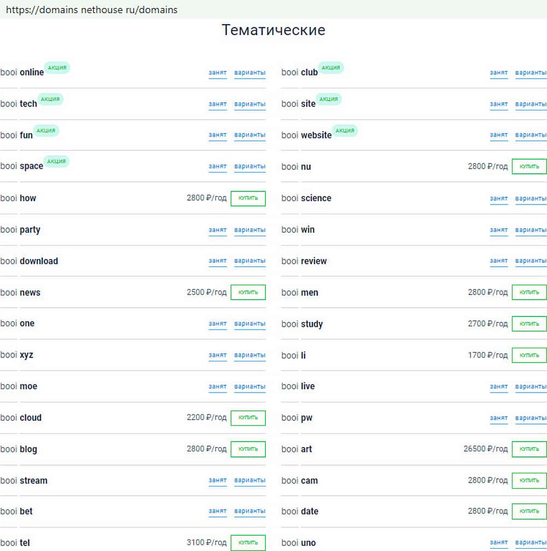Click the domains nethouse URL text

92,10
